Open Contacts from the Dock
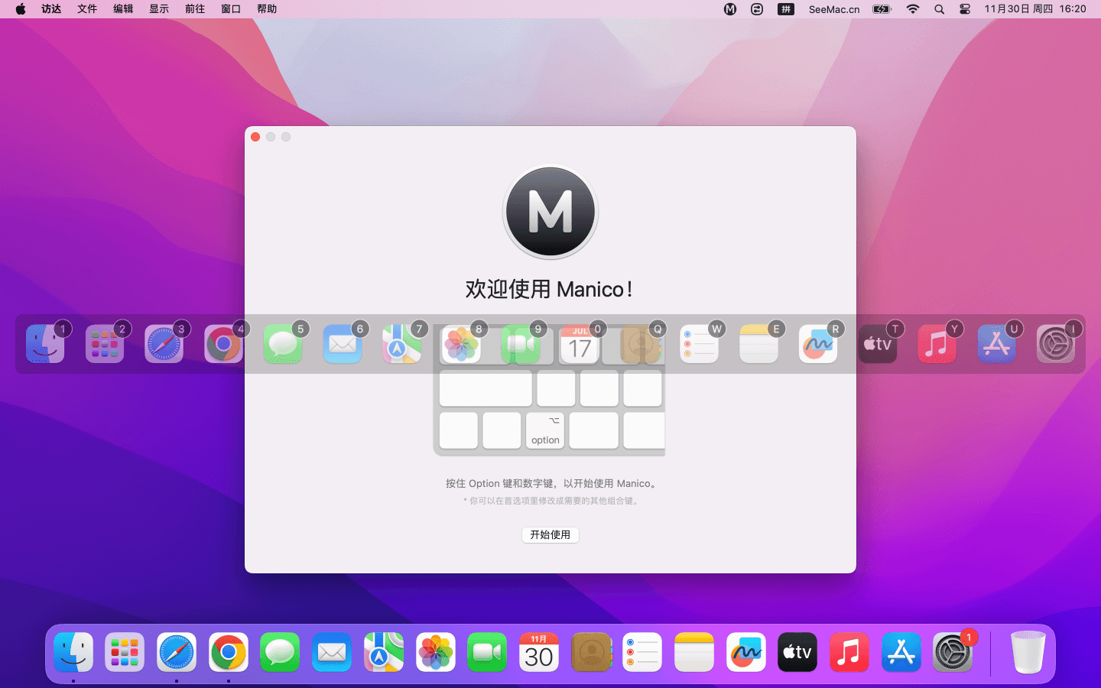Viewport: 1101px width, 688px height. pos(591,652)
